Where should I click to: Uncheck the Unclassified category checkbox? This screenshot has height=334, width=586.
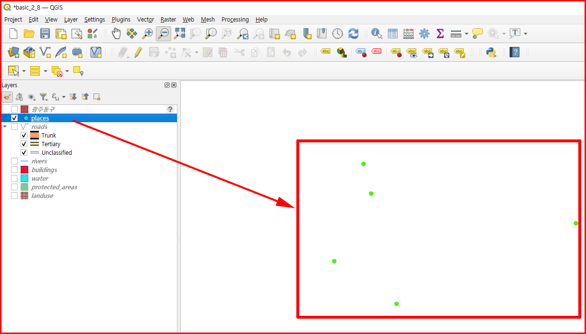(24, 152)
